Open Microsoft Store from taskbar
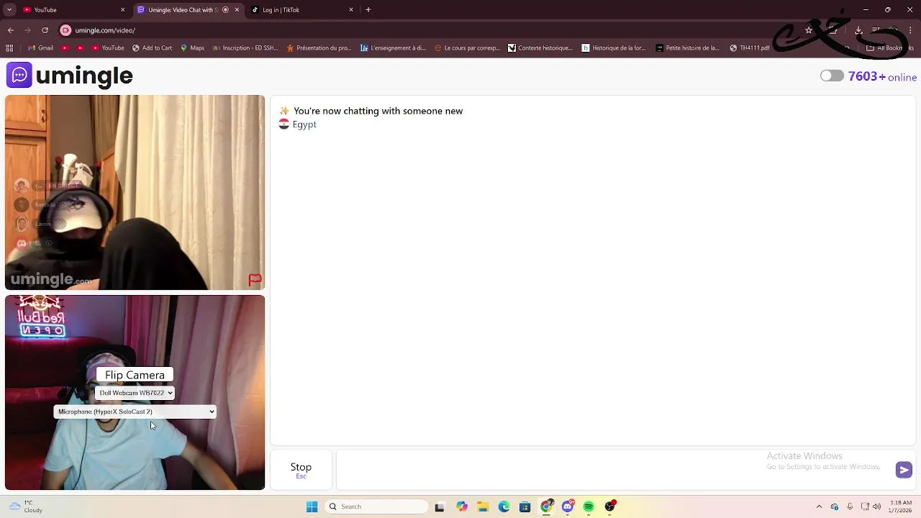Screen dimensions: 921x518 (525, 506)
